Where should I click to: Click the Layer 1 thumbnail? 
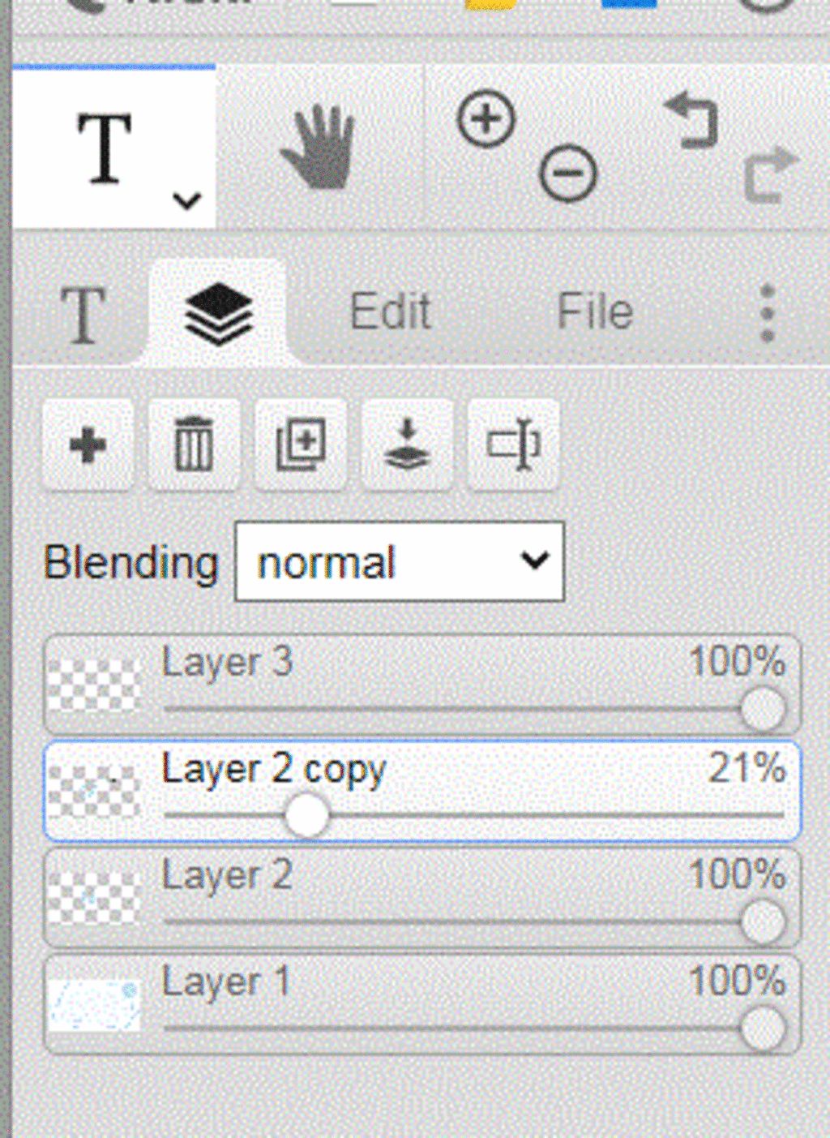click(x=93, y=1006)
